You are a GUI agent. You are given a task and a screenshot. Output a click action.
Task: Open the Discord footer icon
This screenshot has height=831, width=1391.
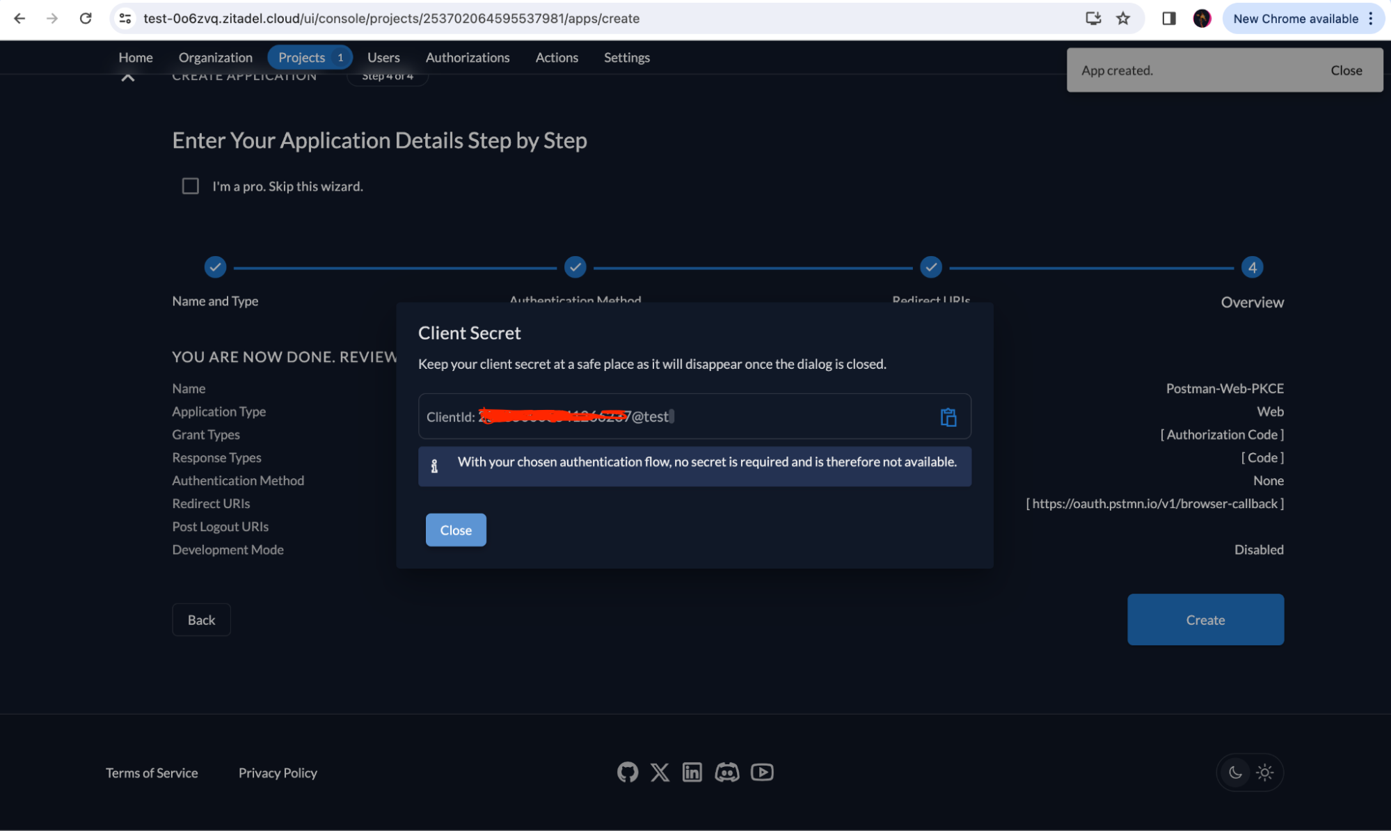click(x=726, y=772)
